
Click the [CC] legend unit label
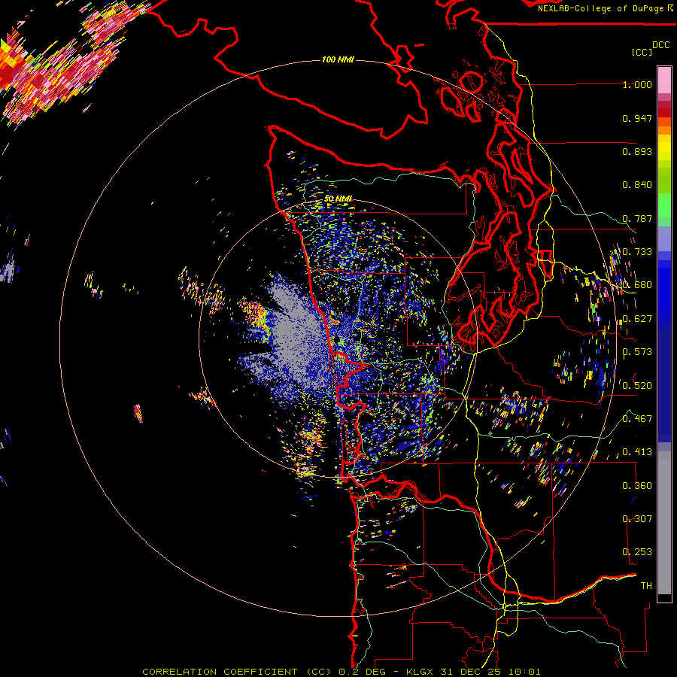tap(642, 52)
